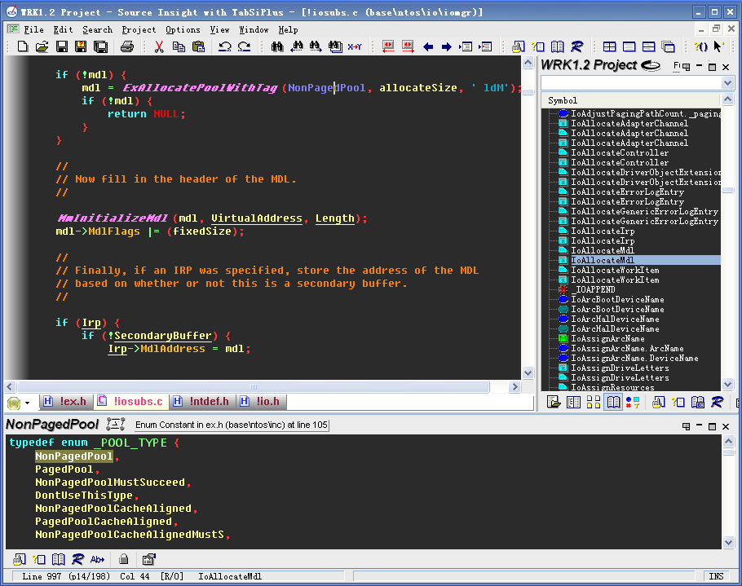This screenshot has height=586, width=742.
Task: Toggle the lock icon in context window
Action: (x=124, y=559)
